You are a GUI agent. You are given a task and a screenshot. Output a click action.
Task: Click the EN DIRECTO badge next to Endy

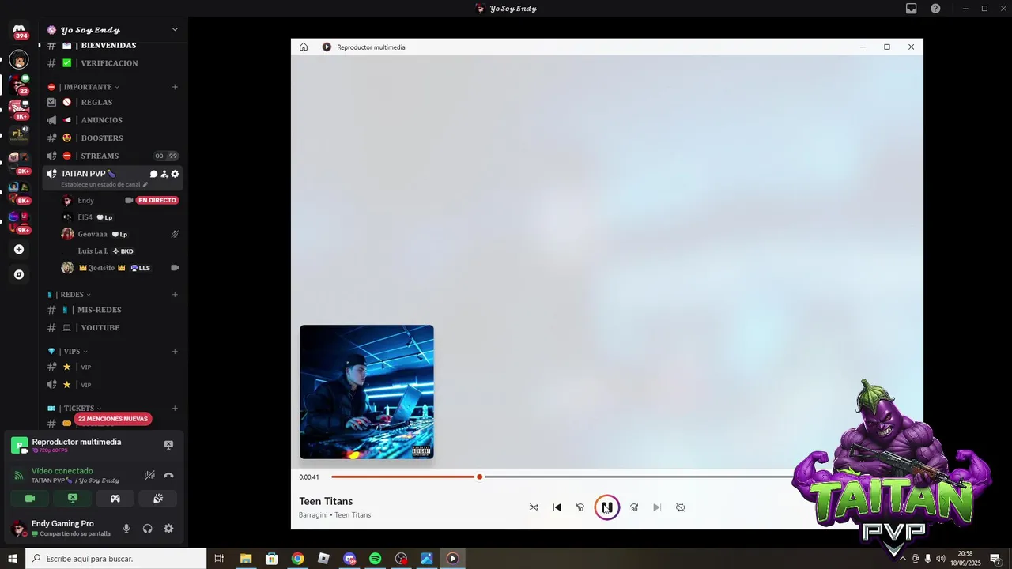pos(157,201)
